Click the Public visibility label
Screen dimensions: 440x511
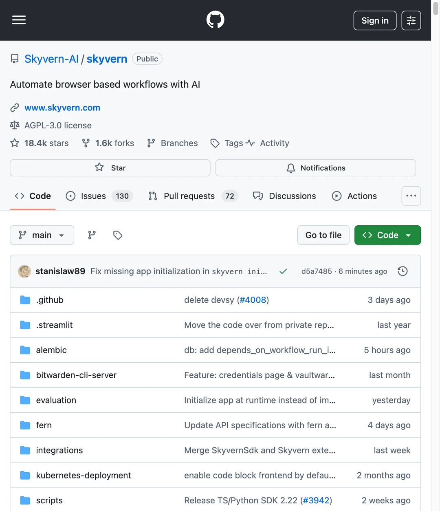point(147,59)
